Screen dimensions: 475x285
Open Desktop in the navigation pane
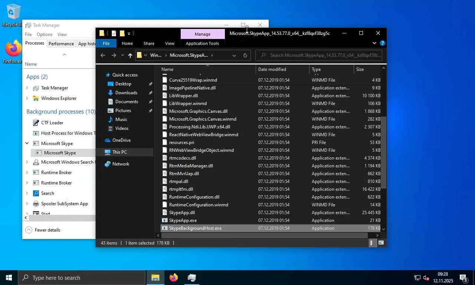coord(123,84)
